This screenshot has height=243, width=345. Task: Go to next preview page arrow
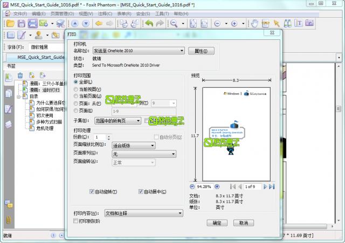tap(265, 186)
